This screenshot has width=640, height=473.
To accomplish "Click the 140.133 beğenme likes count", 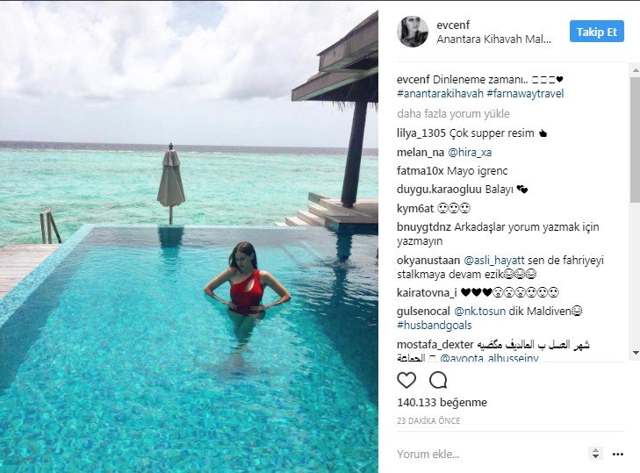I will pos(442,403).
